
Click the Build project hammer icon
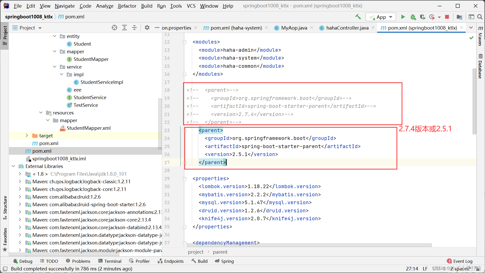pyautogui.click(x=358, y=17)
